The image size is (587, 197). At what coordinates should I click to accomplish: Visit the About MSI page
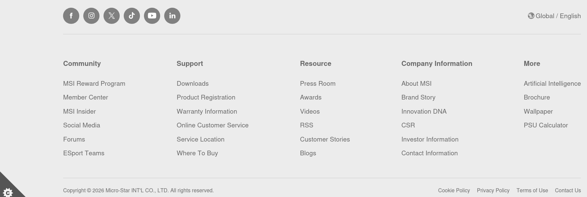click(x=416, y=84)
